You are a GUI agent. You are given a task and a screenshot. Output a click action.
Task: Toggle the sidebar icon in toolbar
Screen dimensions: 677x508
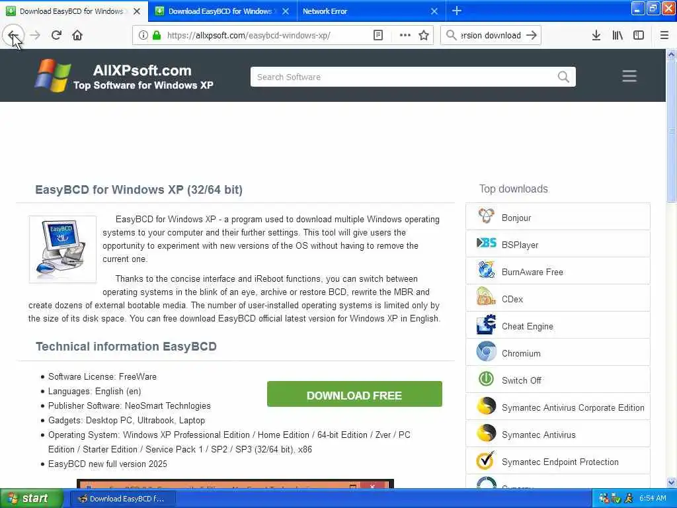[x=639, y=35]
